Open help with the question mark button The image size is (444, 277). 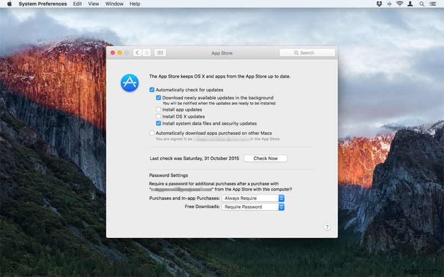coord(327,227)
